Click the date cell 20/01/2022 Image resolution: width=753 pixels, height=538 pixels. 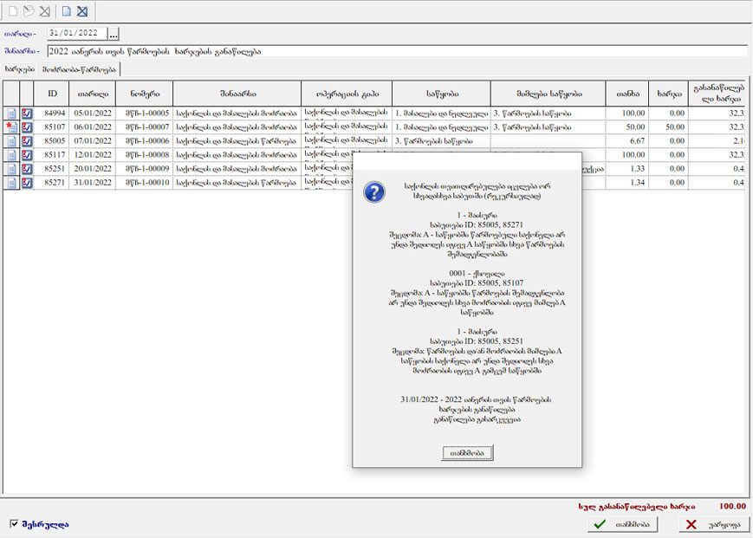click(92, 169)
